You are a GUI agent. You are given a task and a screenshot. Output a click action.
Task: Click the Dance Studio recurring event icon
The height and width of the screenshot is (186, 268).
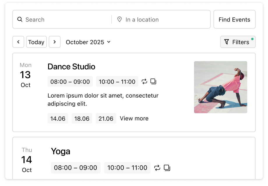pyautogui.click(x=144, y=82)
